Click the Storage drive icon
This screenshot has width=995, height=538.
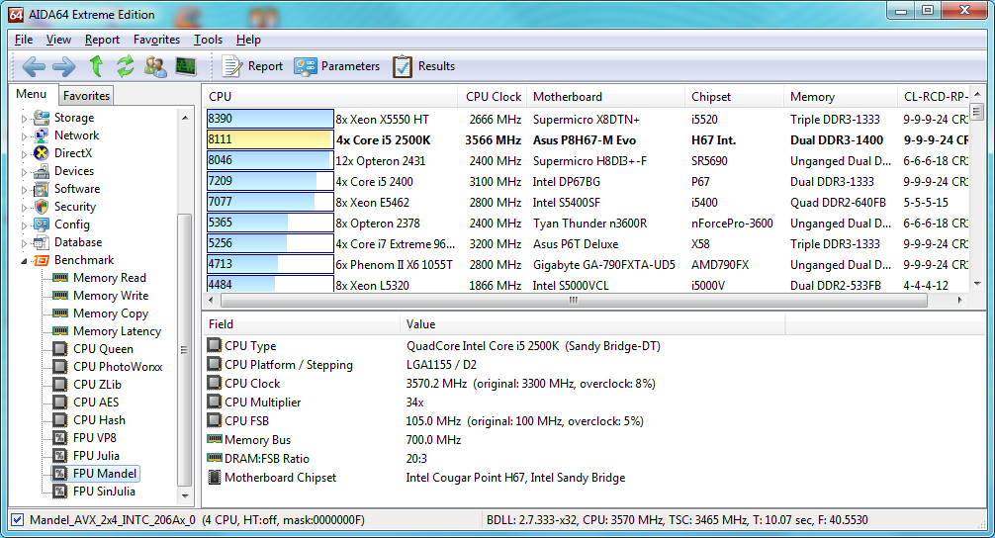click(x=42, y=118)
